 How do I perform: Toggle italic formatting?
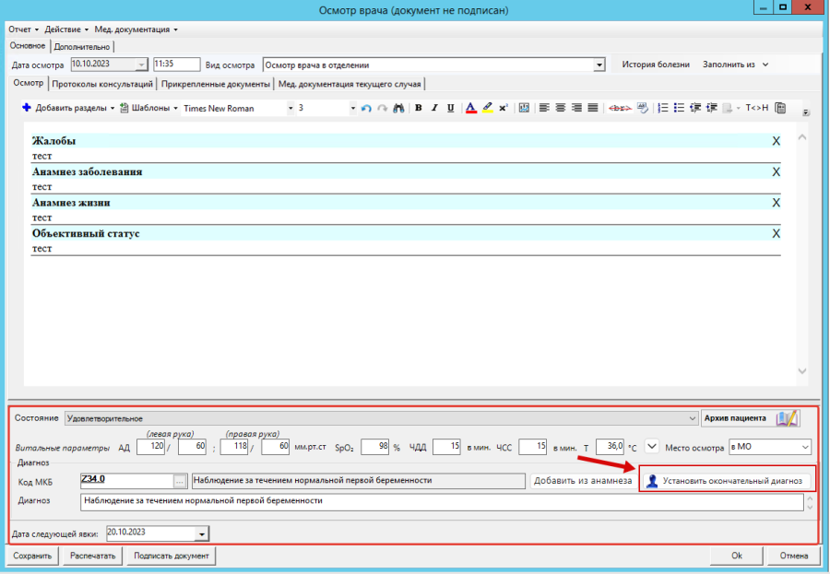click(434, 108)
